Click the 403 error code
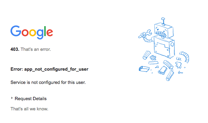The width and height of the screenshot is (208, 123). coord(15,49)
